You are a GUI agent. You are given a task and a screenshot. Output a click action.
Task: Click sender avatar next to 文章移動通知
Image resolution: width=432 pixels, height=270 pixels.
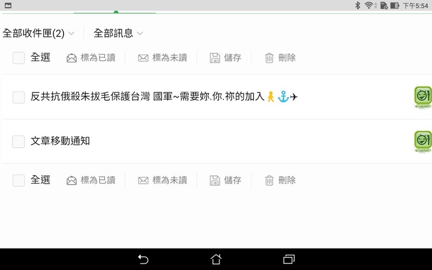coord(423,141)
